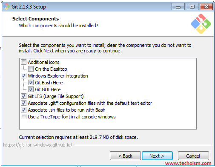The width and height of the screenshot is (215, 167).
Task: Cancel the Git installation
Action: point(193,156)
